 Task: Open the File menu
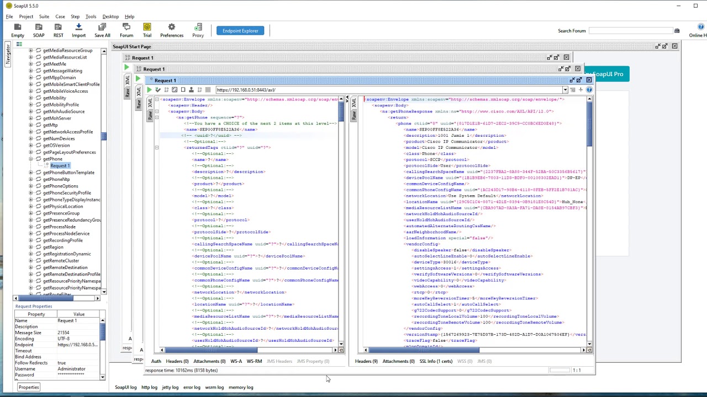click(9, 17)
